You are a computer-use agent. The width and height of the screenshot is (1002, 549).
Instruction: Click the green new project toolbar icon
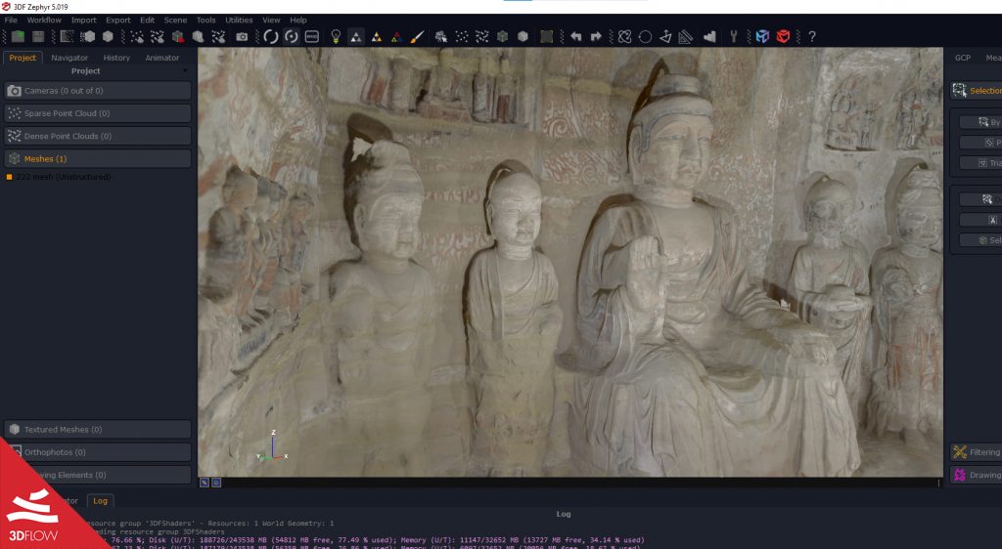tap(18, 36)
